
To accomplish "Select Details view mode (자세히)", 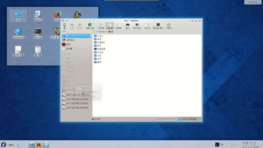I will tap(118, 26).
